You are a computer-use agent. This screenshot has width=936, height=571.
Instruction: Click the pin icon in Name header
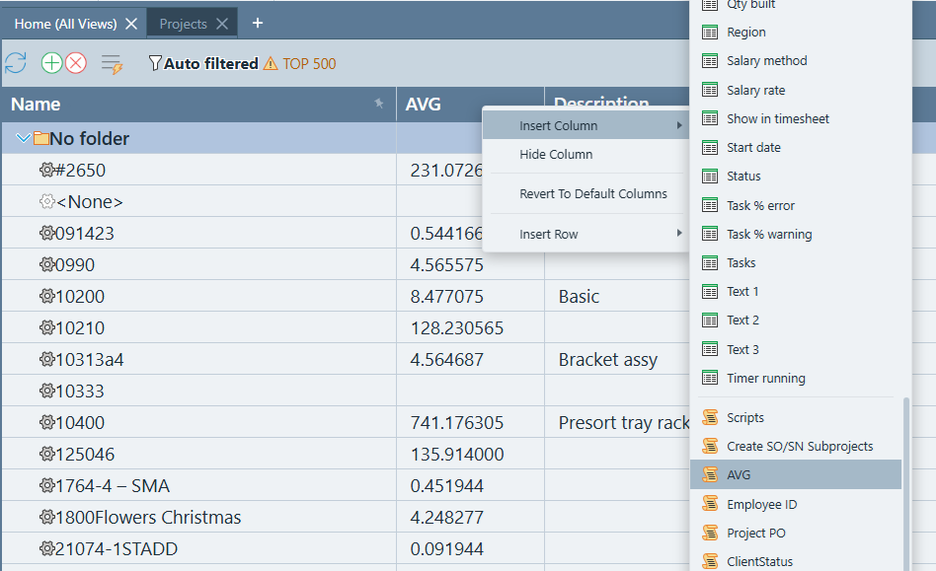tap(378, 104)
